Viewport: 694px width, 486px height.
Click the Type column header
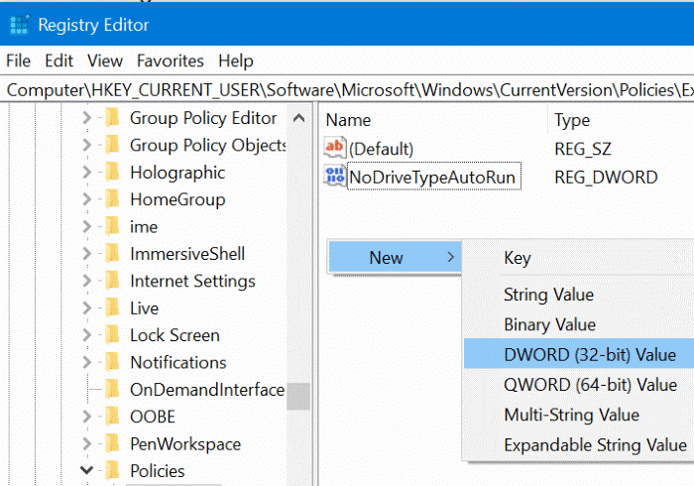[571, 120]
